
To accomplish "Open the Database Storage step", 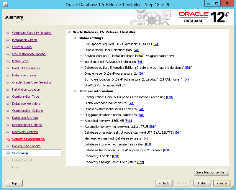I will [x=25, y=118].
